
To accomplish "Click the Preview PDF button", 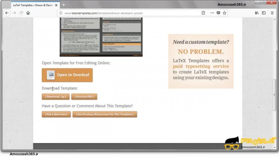I will 84,97.
